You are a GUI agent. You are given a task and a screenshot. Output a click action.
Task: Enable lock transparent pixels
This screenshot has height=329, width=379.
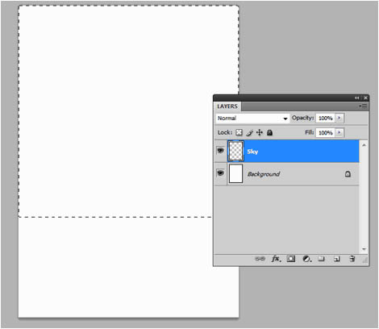(239, 132)
